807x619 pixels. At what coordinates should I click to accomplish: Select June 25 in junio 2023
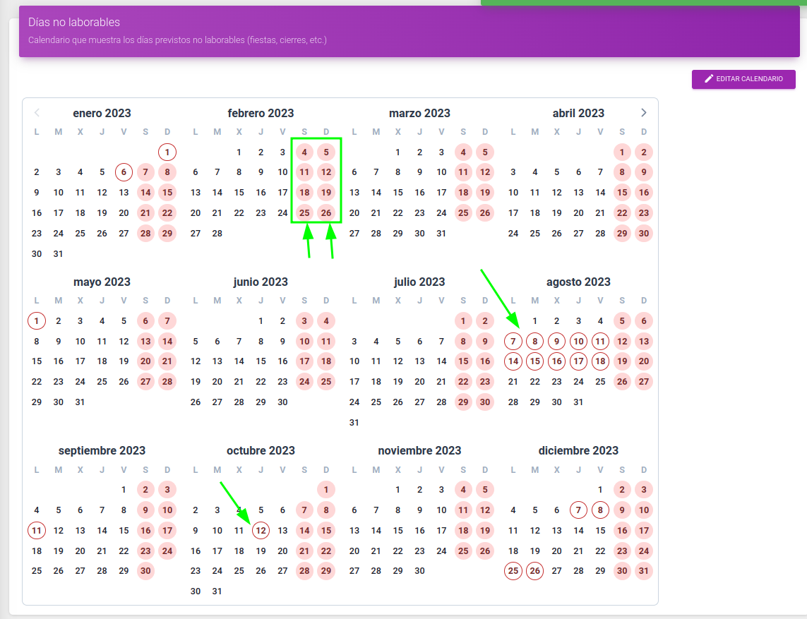point(326,382)
